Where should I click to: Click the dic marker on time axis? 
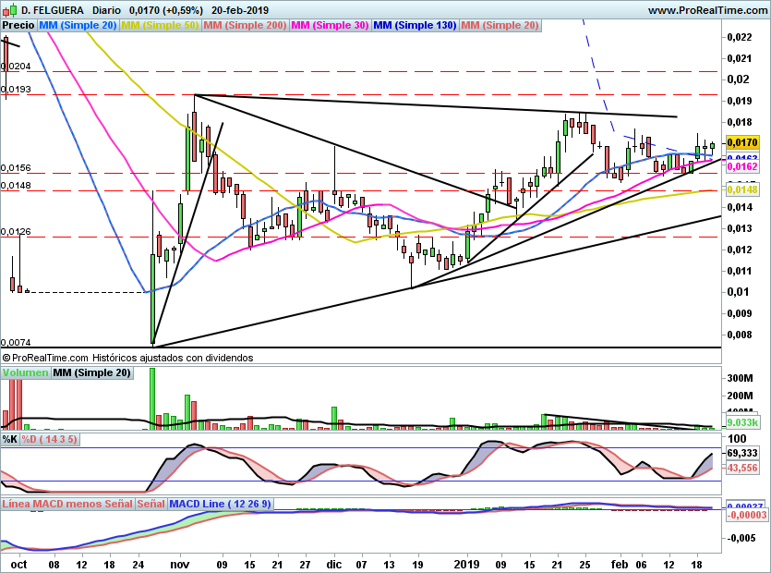(x=334, y=564)
